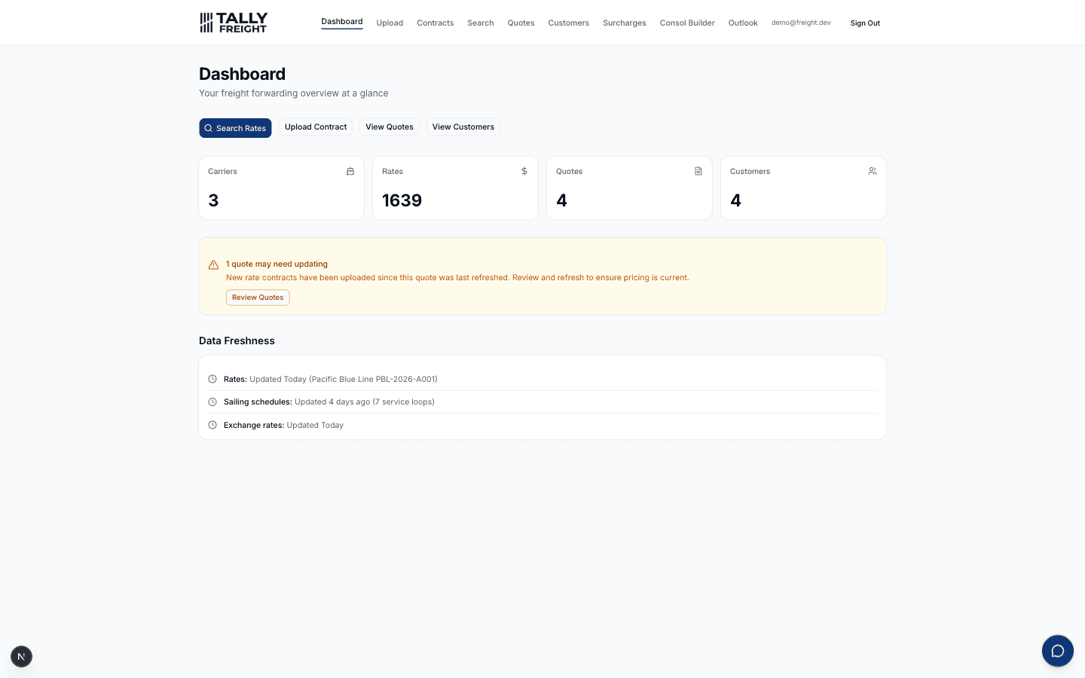Click the demo@freight.dev account label
This screenshot has width=1085, height=678.
800,23
